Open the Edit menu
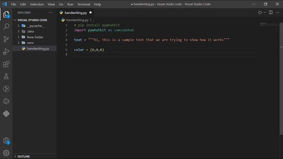The image size is (283, 159). click(23, 4)
